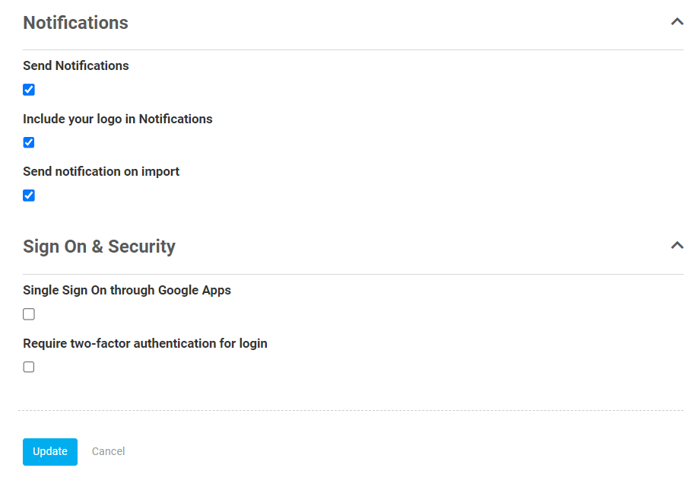
Task: Click Require two-factor authentication for login label
Action: click(x=145, y=343)
